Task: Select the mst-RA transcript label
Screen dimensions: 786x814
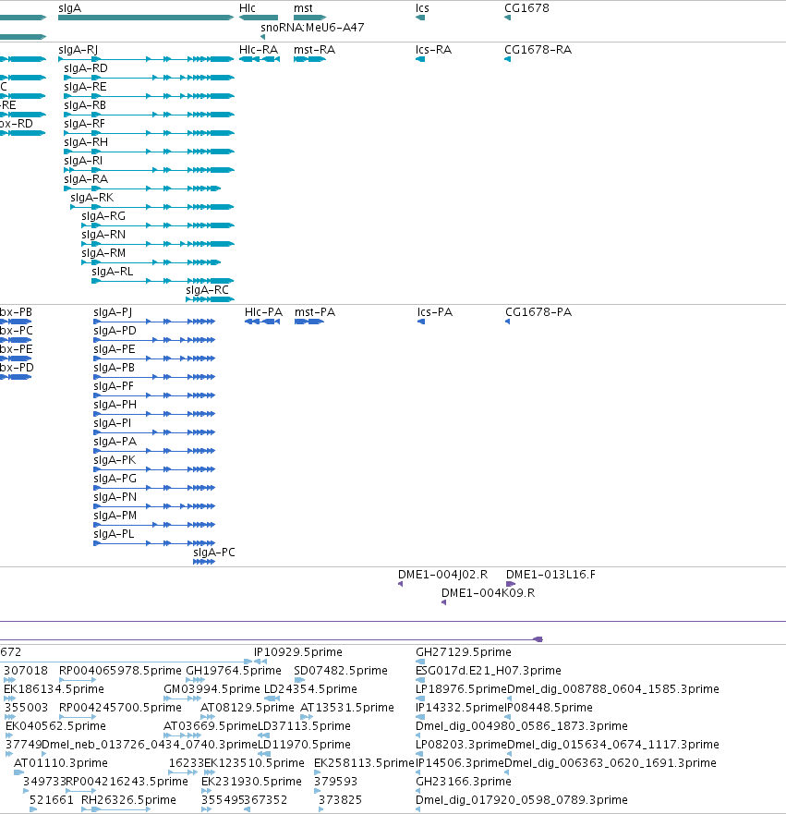Action: click(314, 50)
